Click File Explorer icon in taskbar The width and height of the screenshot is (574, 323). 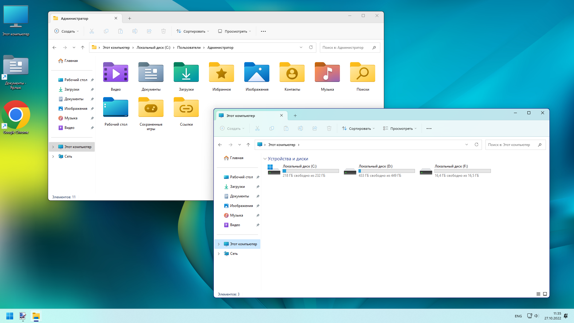36,316
